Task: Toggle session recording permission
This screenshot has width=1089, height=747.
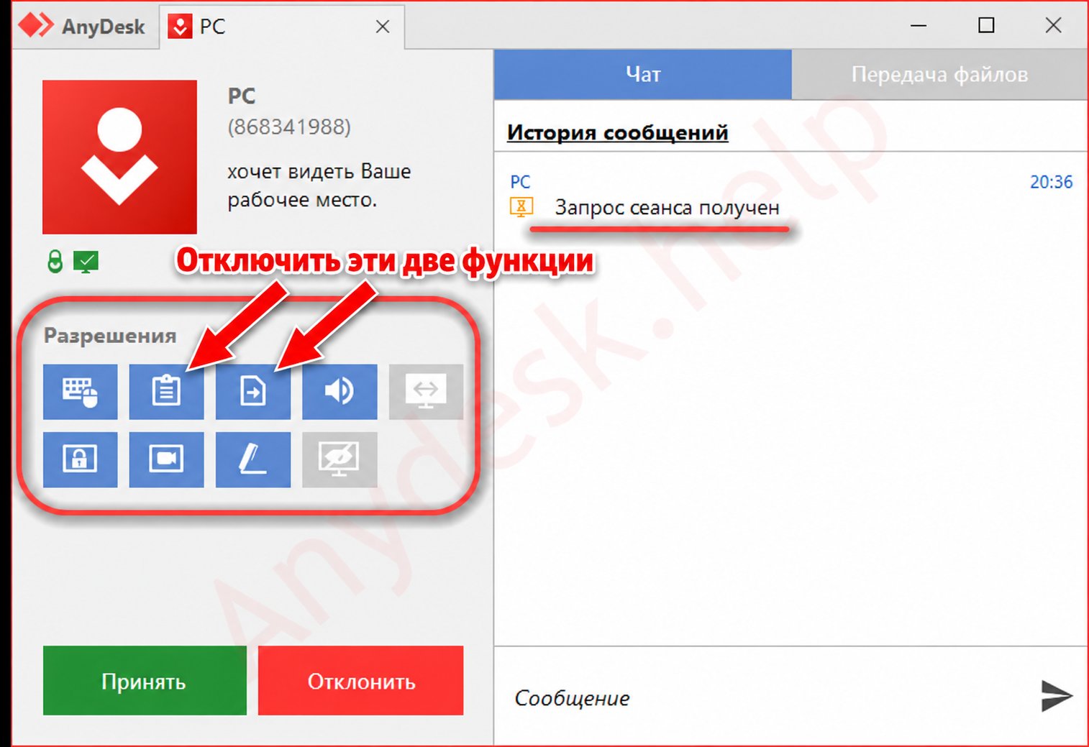Action: tap(166, 459)
